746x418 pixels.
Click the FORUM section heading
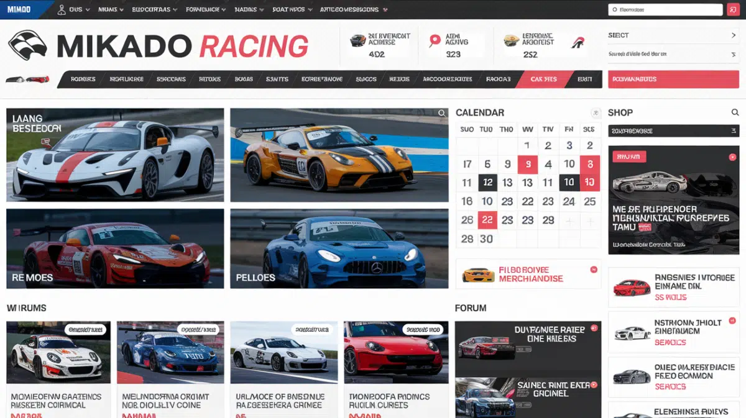[x=471, y=308]
